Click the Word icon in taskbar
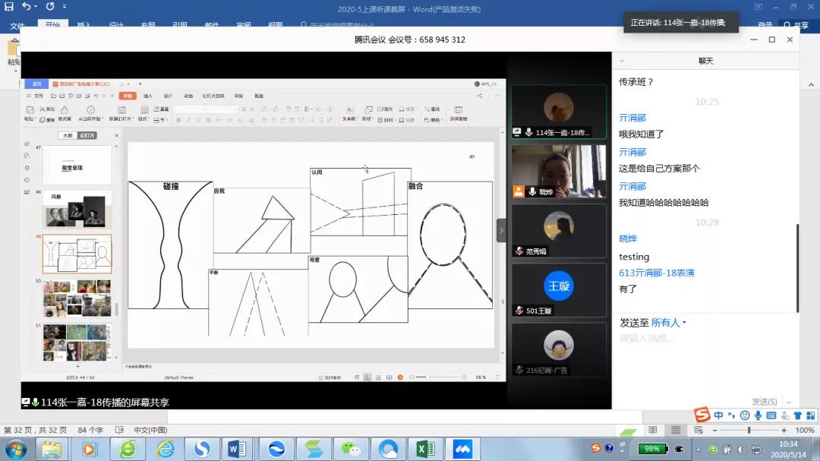 coord(237,449)
